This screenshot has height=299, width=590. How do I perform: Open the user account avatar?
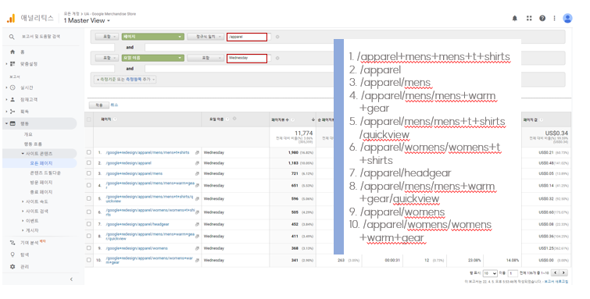point(567,18)
